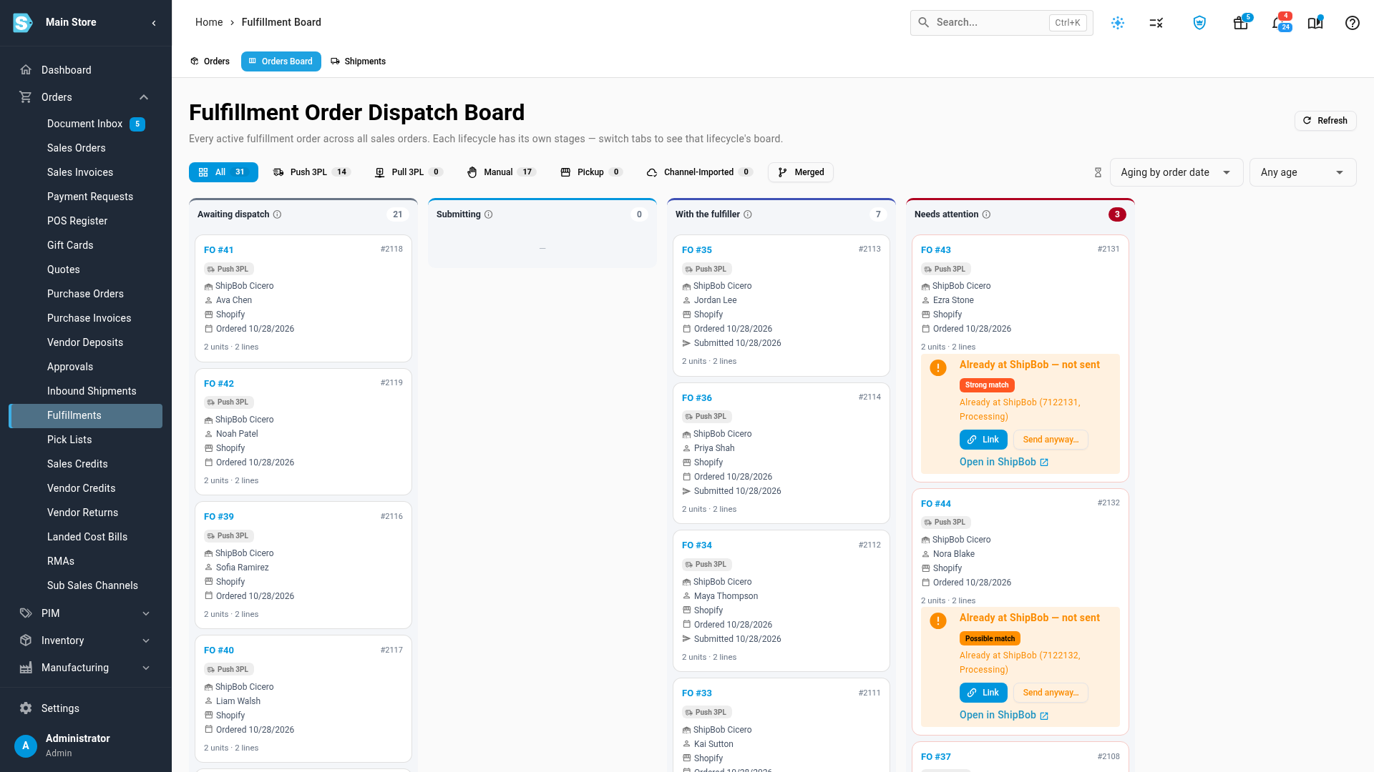
Task: Open the AI assistant sparkle icon
Action: tap(1118, 23)
